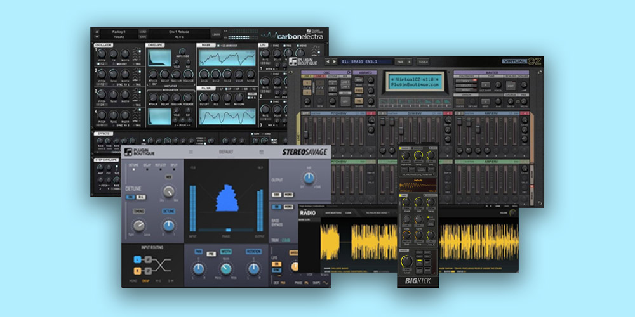This screenshot has height=317, width=635.
Task: Click the save icon right of DEFAULT
Action: point(261,152)
